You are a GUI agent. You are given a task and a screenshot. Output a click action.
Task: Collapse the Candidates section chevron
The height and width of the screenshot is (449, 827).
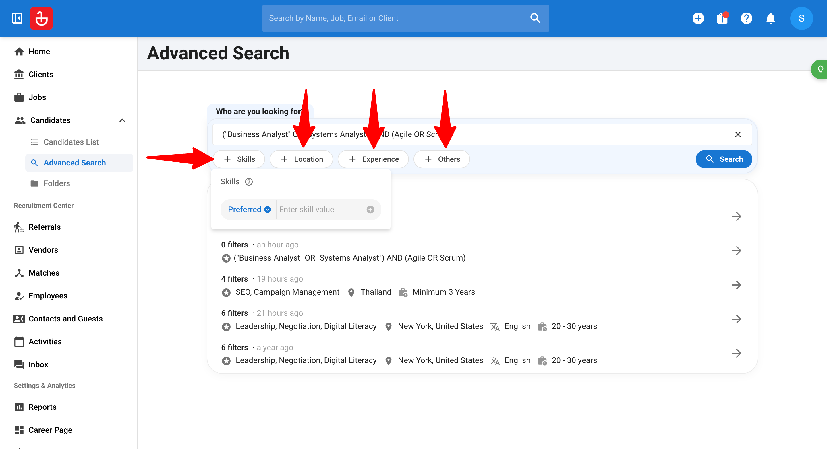122,120
